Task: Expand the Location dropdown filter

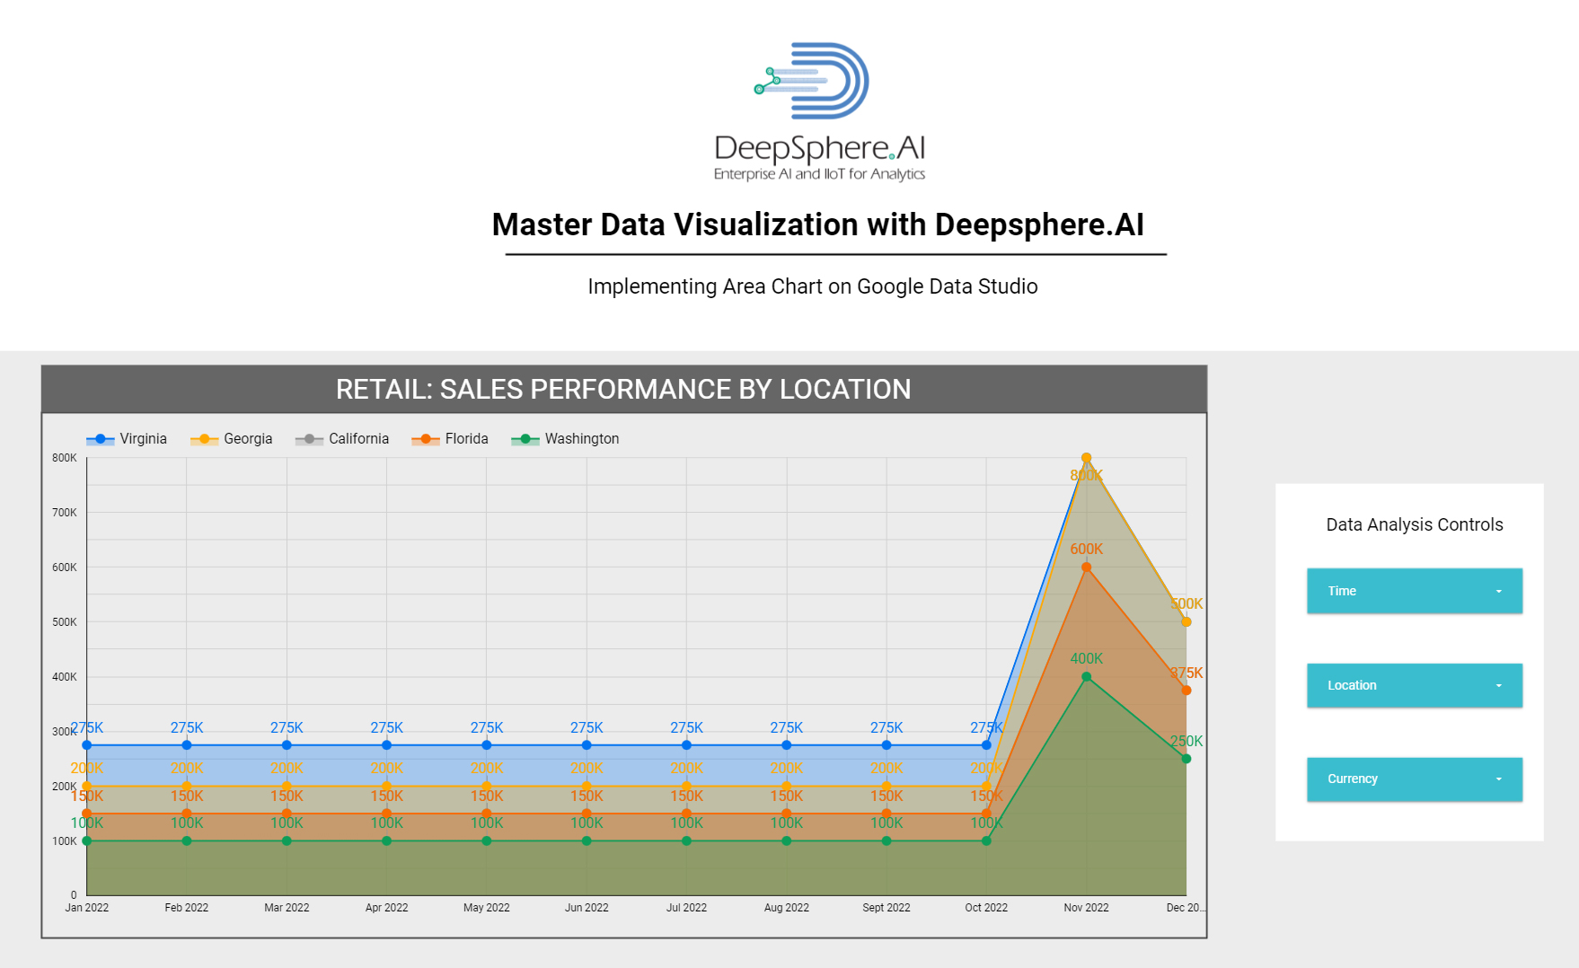Action: tap(1414, 685)
